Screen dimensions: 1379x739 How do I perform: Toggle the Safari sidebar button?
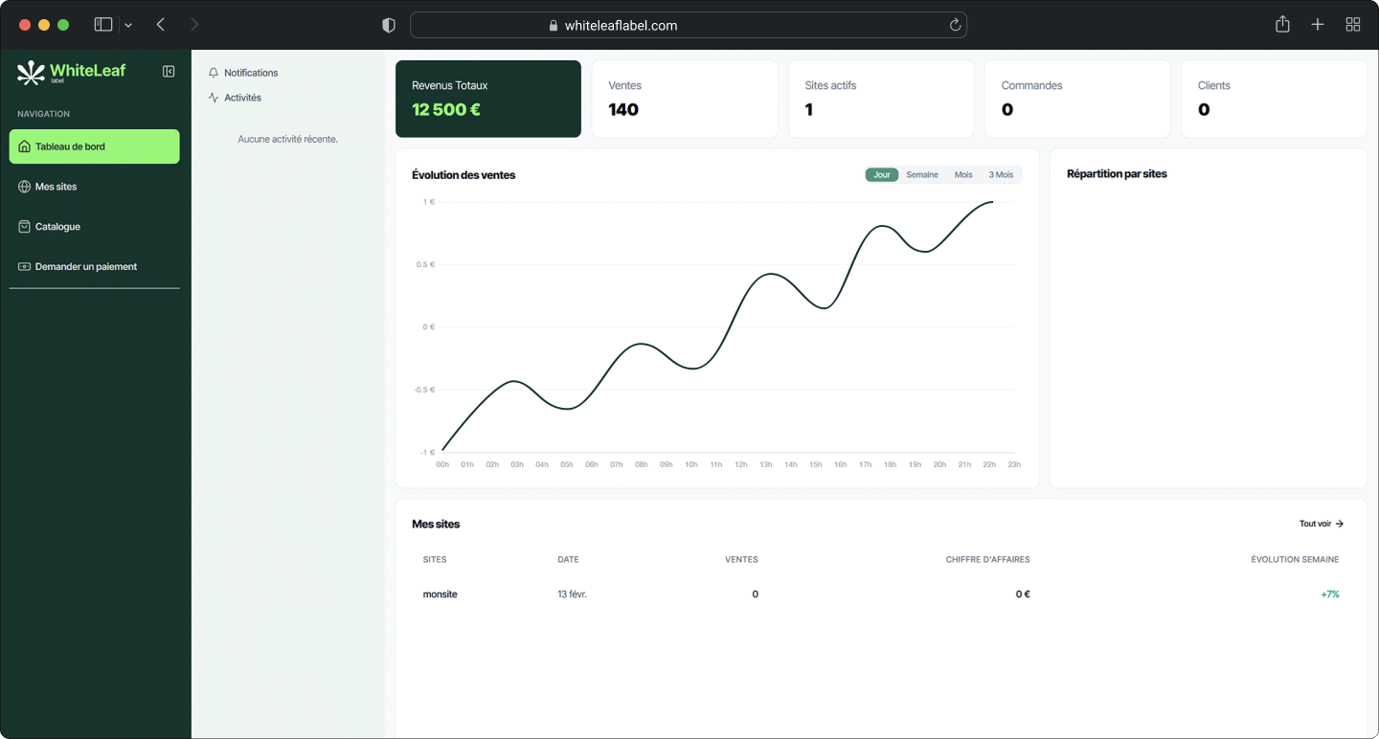click(103, 25)
